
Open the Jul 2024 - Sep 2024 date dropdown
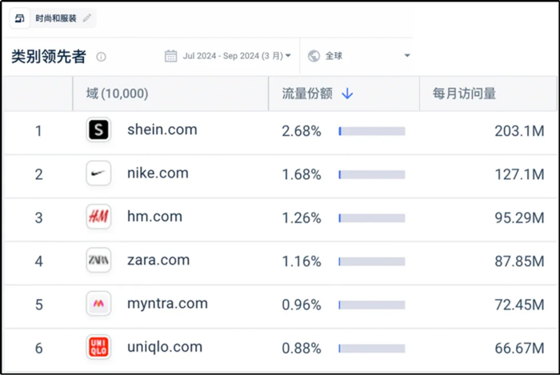(x=228, y=56)
